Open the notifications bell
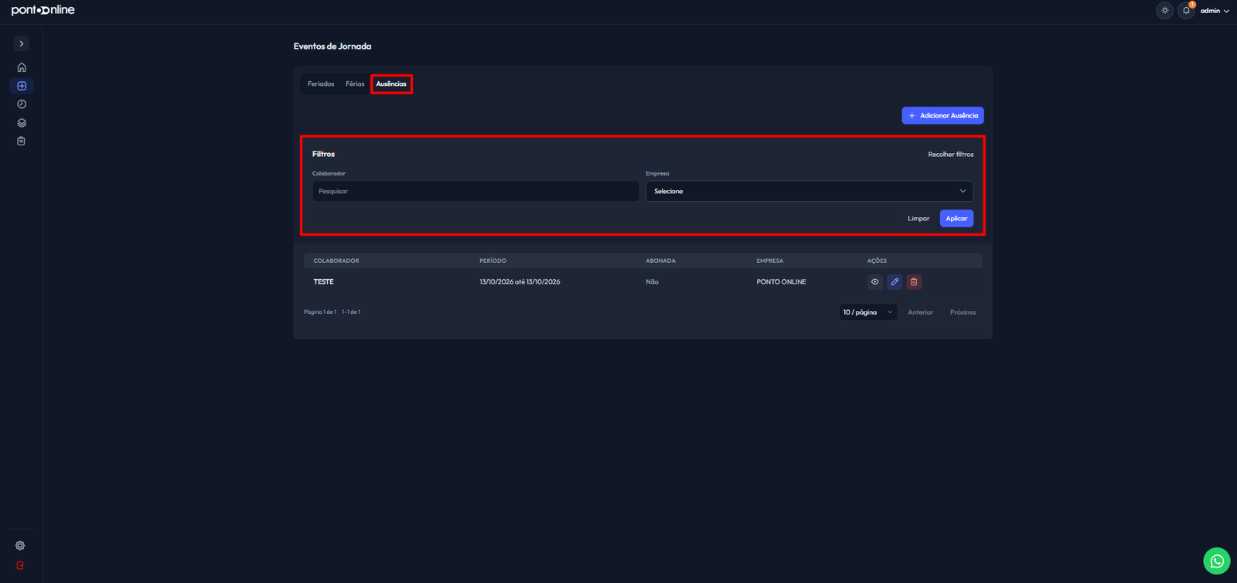 1186,11
